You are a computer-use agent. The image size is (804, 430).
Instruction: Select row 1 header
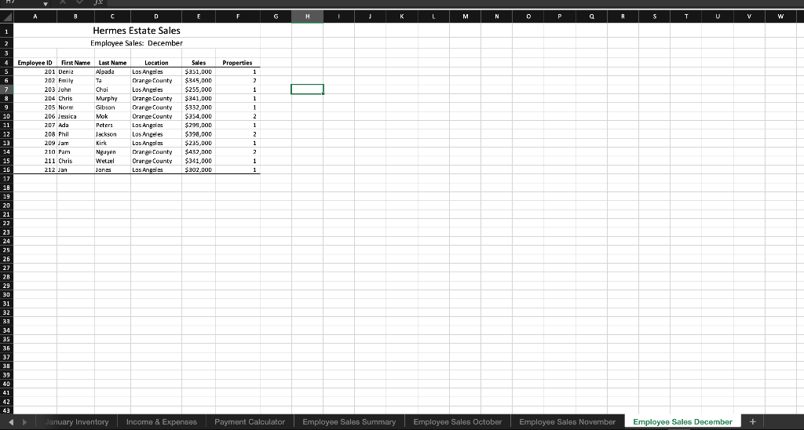click(6, 31)
